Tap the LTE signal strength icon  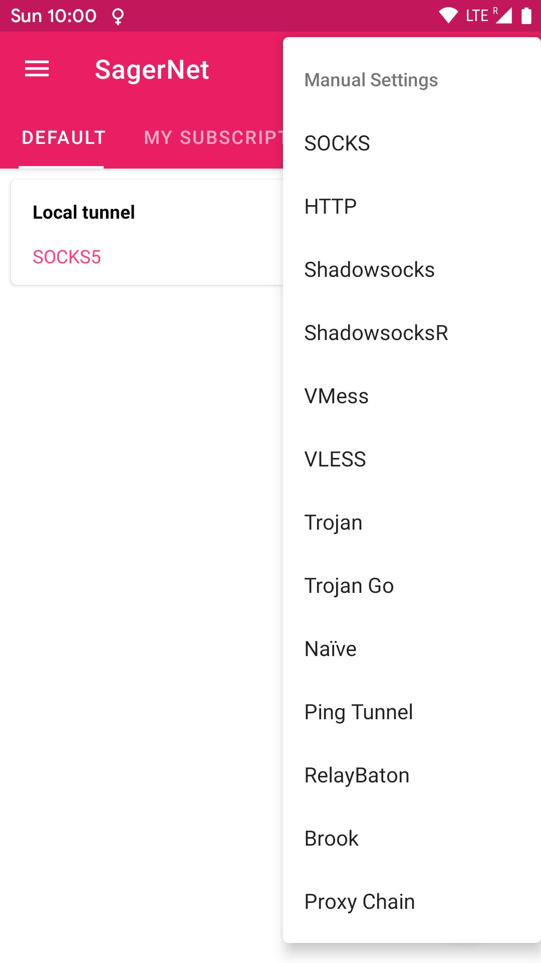503,16
